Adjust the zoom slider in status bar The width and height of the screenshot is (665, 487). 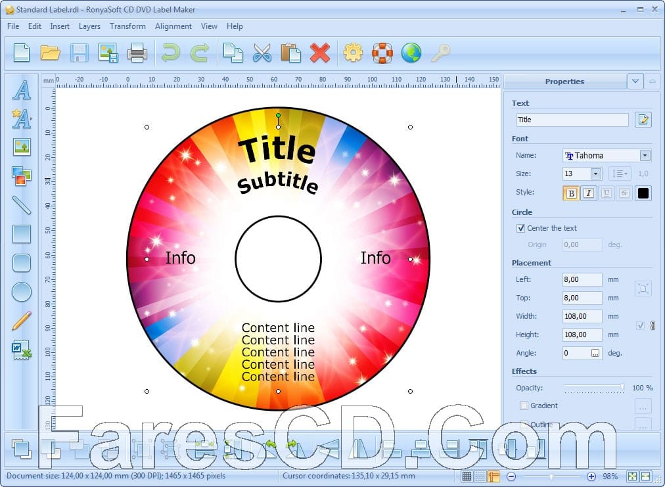[551, 476]
